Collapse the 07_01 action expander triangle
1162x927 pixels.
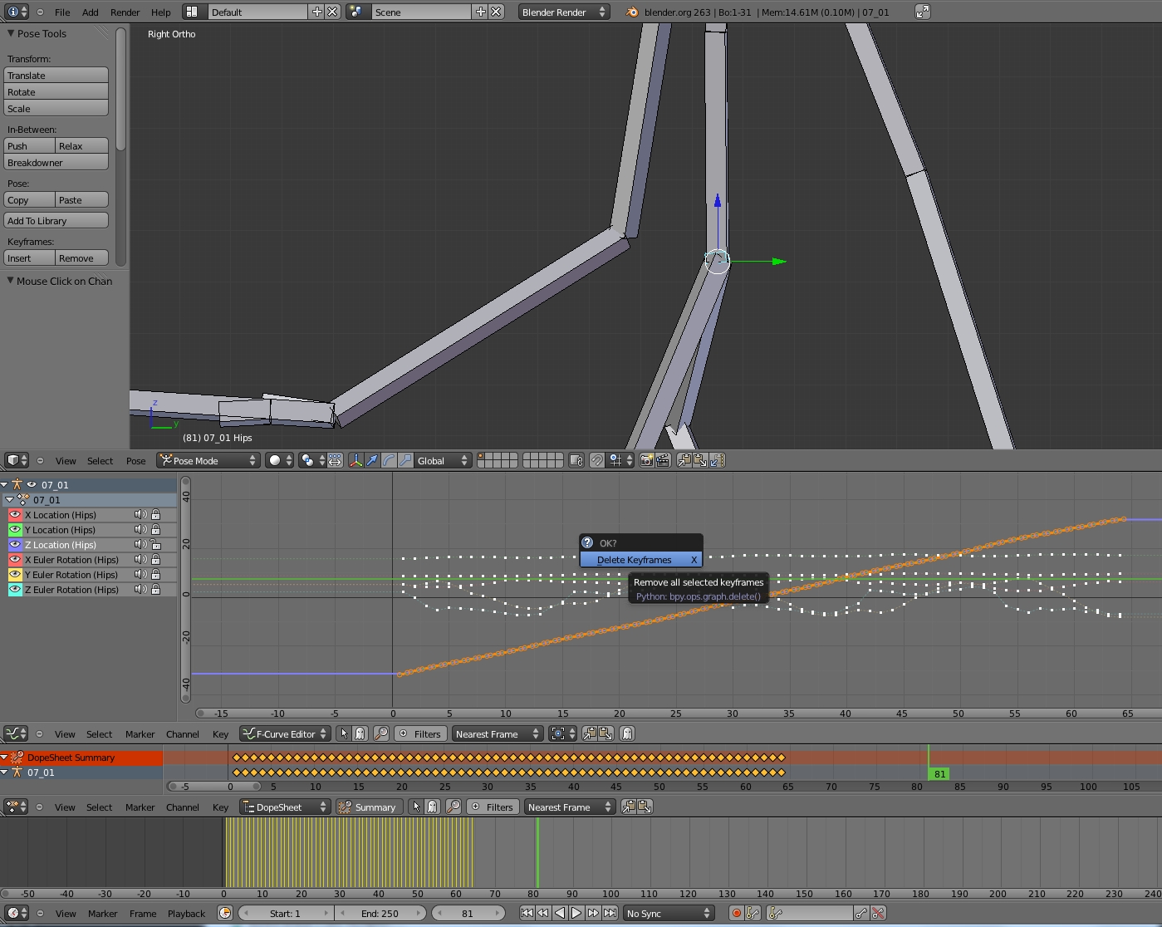point(9,499)
